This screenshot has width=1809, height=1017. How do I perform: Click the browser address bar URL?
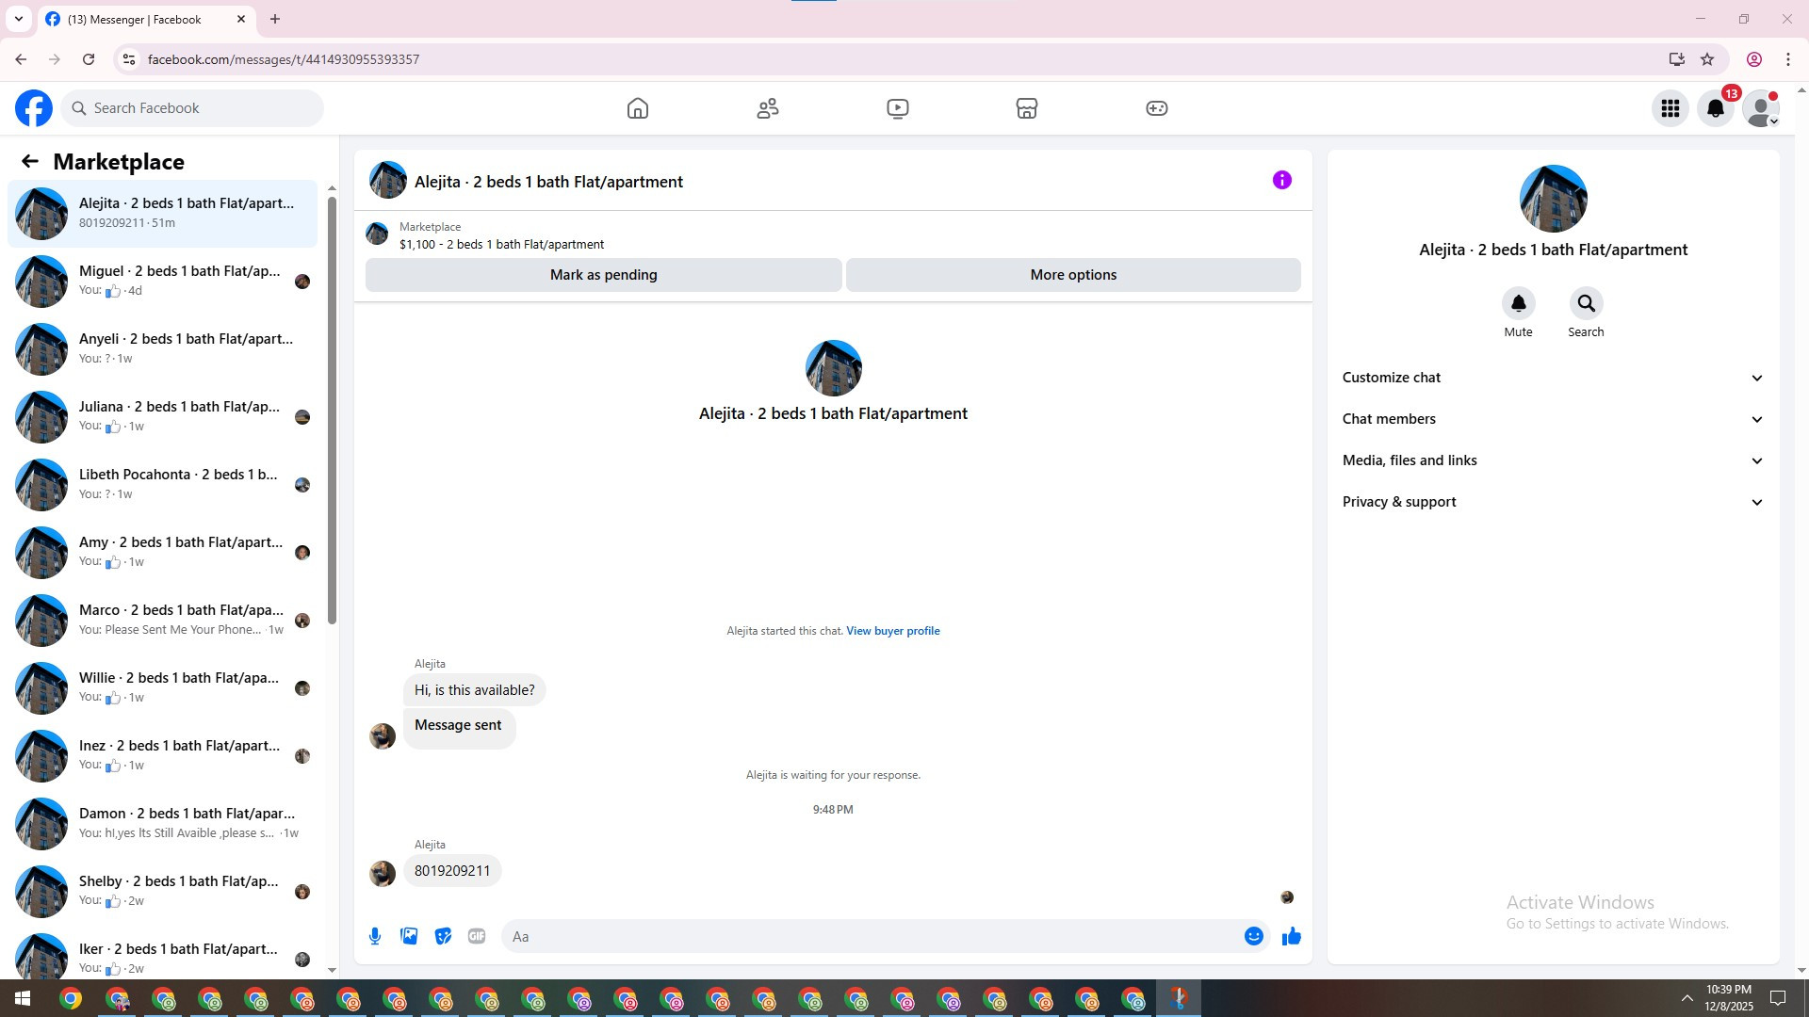[x=284, y=59]
